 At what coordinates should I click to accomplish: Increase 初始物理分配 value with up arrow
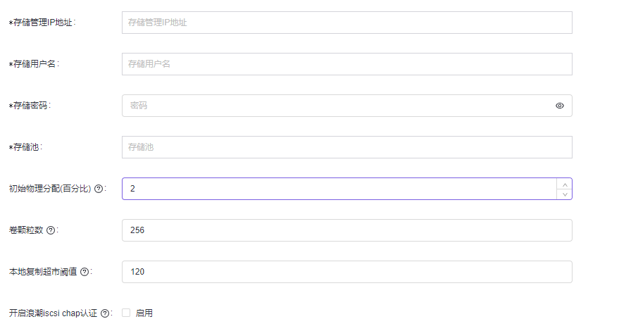563,184
